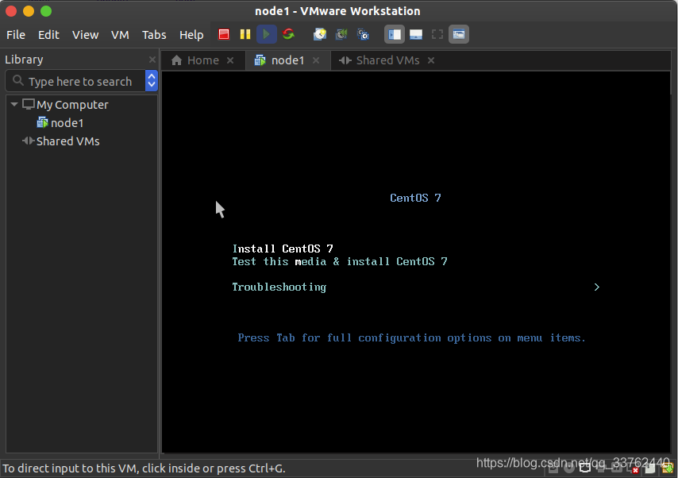
Task: Click the VM icon on node1 tab
Action: click(x=260, y=60)
